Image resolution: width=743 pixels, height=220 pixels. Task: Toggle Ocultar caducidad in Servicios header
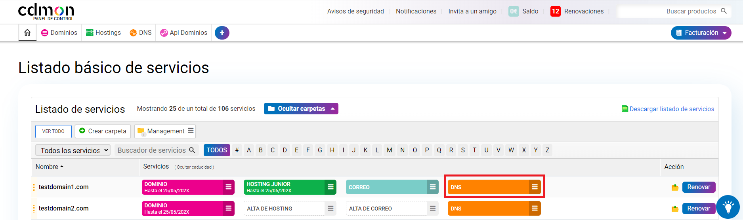point(194,167)
